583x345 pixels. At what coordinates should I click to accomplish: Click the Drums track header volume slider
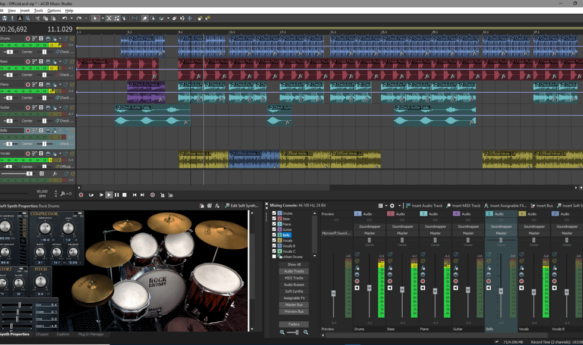10,52
